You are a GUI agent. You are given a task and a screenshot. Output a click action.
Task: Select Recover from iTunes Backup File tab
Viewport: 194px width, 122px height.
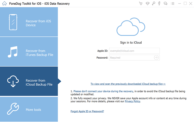tap(39, 53)
